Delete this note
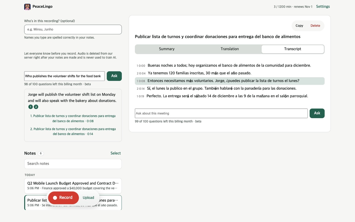 (315, 26)
